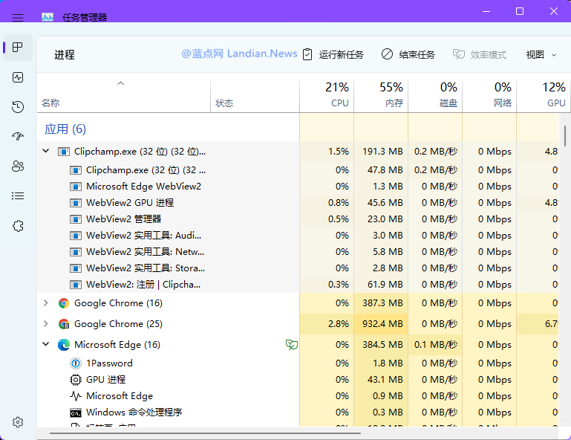Click the 387.3 MB memory cell
Screen dimensions: 571x440
(381, 303)
